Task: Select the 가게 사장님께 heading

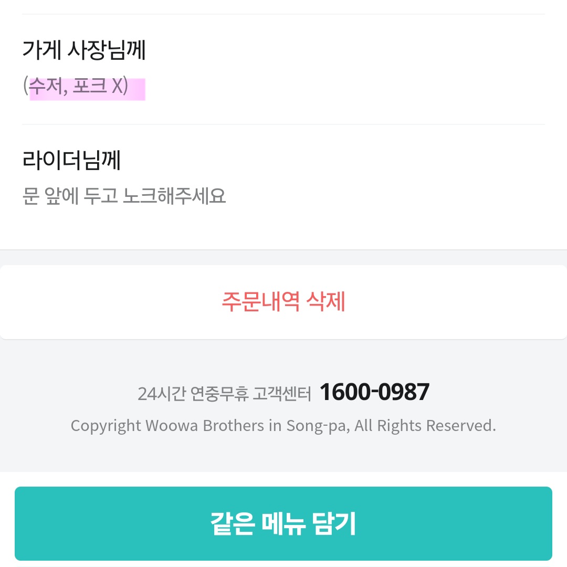Action: [84, 50]
